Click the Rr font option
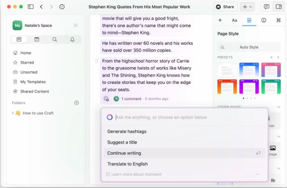287x188 pixels. [273, 181]
